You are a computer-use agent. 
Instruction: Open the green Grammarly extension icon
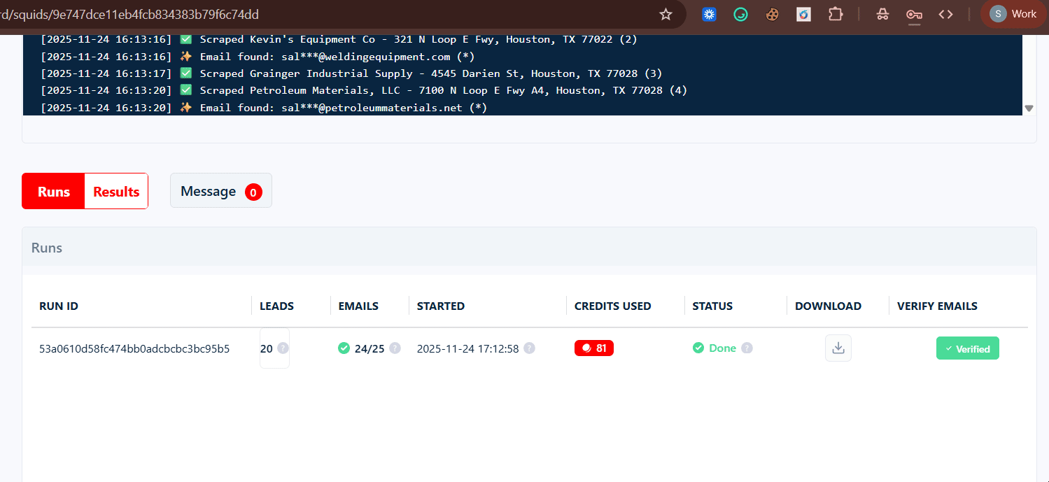740,14
